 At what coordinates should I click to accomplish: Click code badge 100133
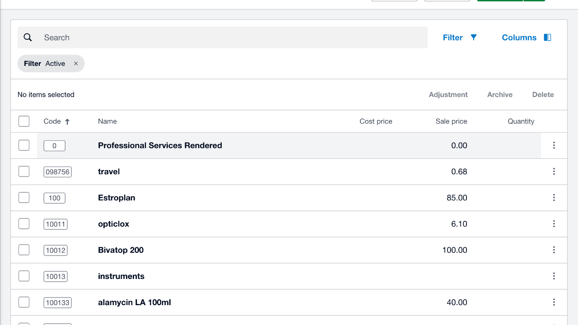coord(58,303)
